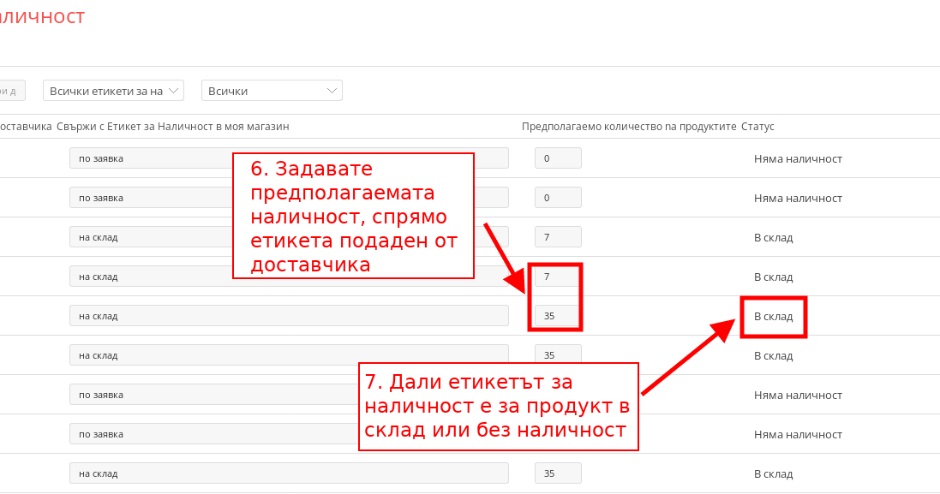Click the highlighted quantity field showing 35

point(557,316)
